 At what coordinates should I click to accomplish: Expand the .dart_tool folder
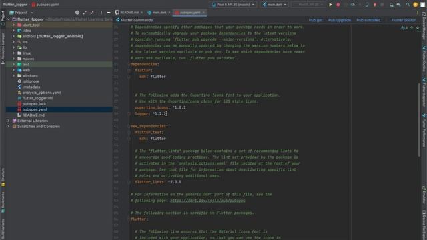point(13,25)
